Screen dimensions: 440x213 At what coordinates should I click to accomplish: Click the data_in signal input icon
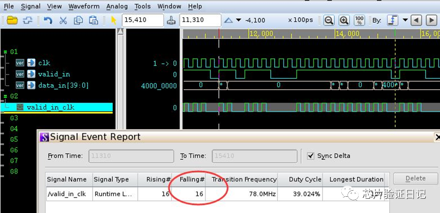tap(31, 85)
